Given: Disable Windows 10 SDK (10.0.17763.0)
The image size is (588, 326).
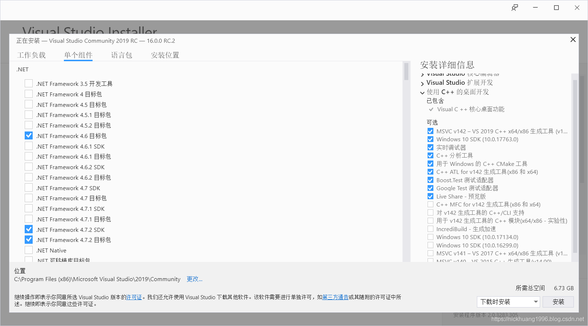Looking at the screenshot, I should (x=430, y=139).
